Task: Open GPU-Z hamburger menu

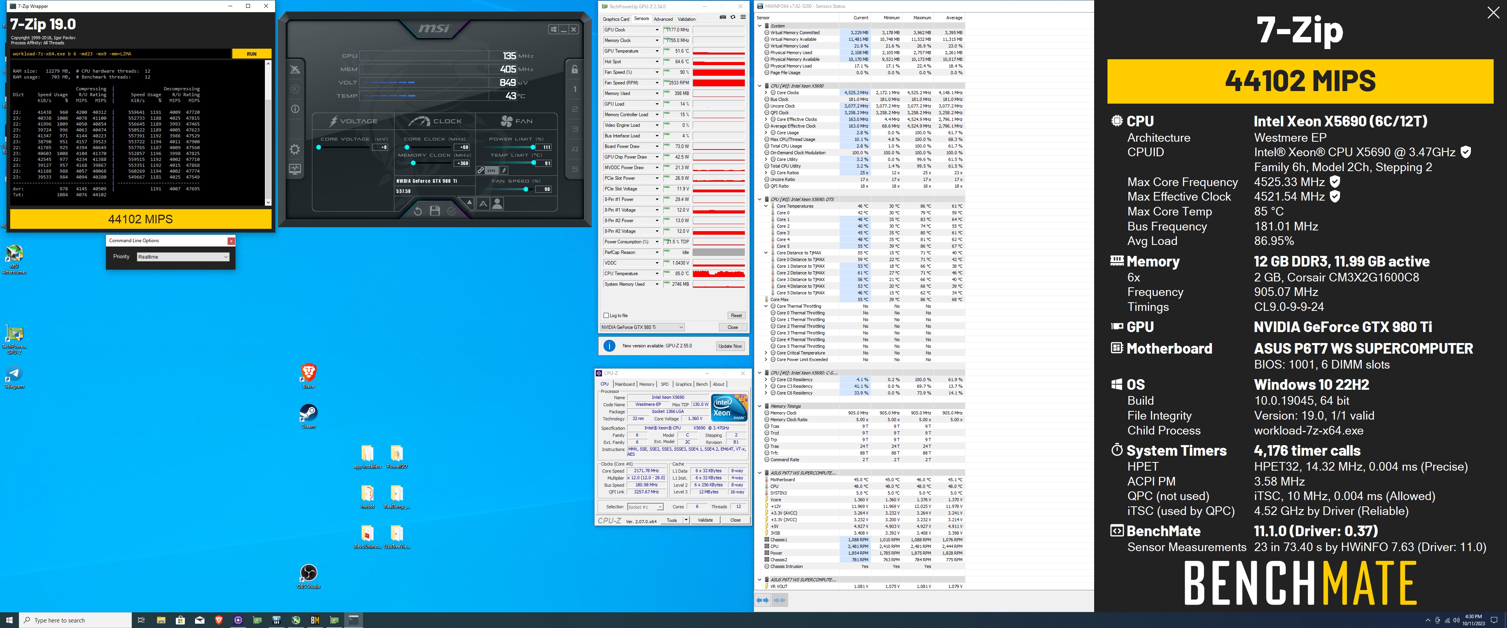Action: click(743, 18)
